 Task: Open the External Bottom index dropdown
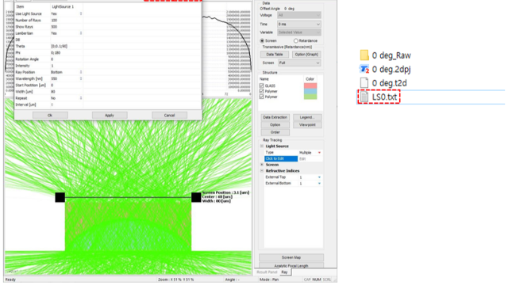(x=319, y=183)
